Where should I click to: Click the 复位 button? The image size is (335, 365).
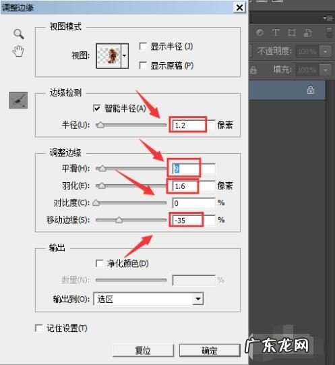[144, 350]
